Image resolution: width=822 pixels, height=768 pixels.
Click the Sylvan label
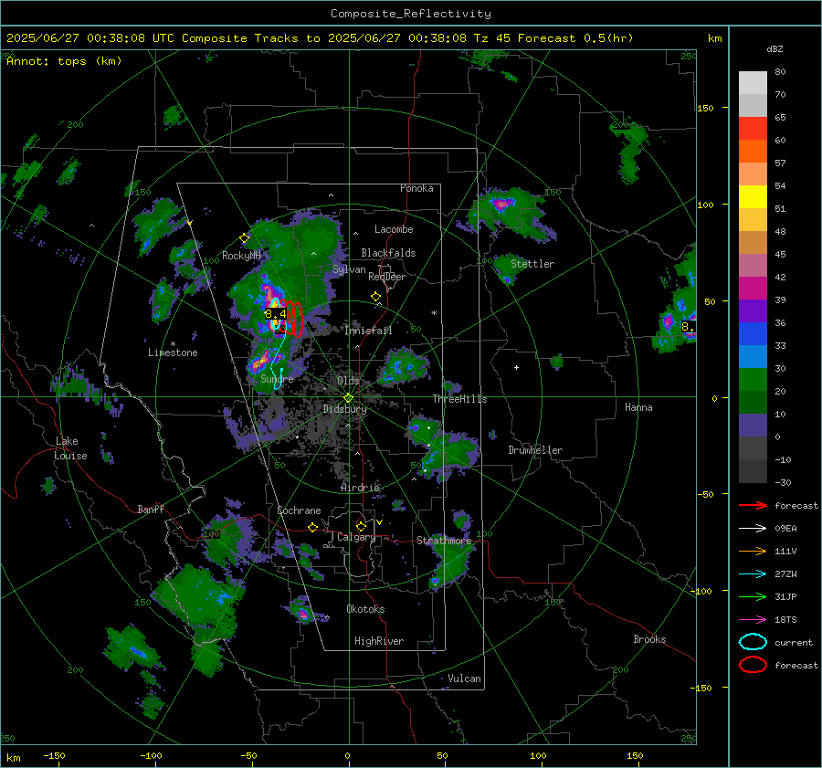349,269
